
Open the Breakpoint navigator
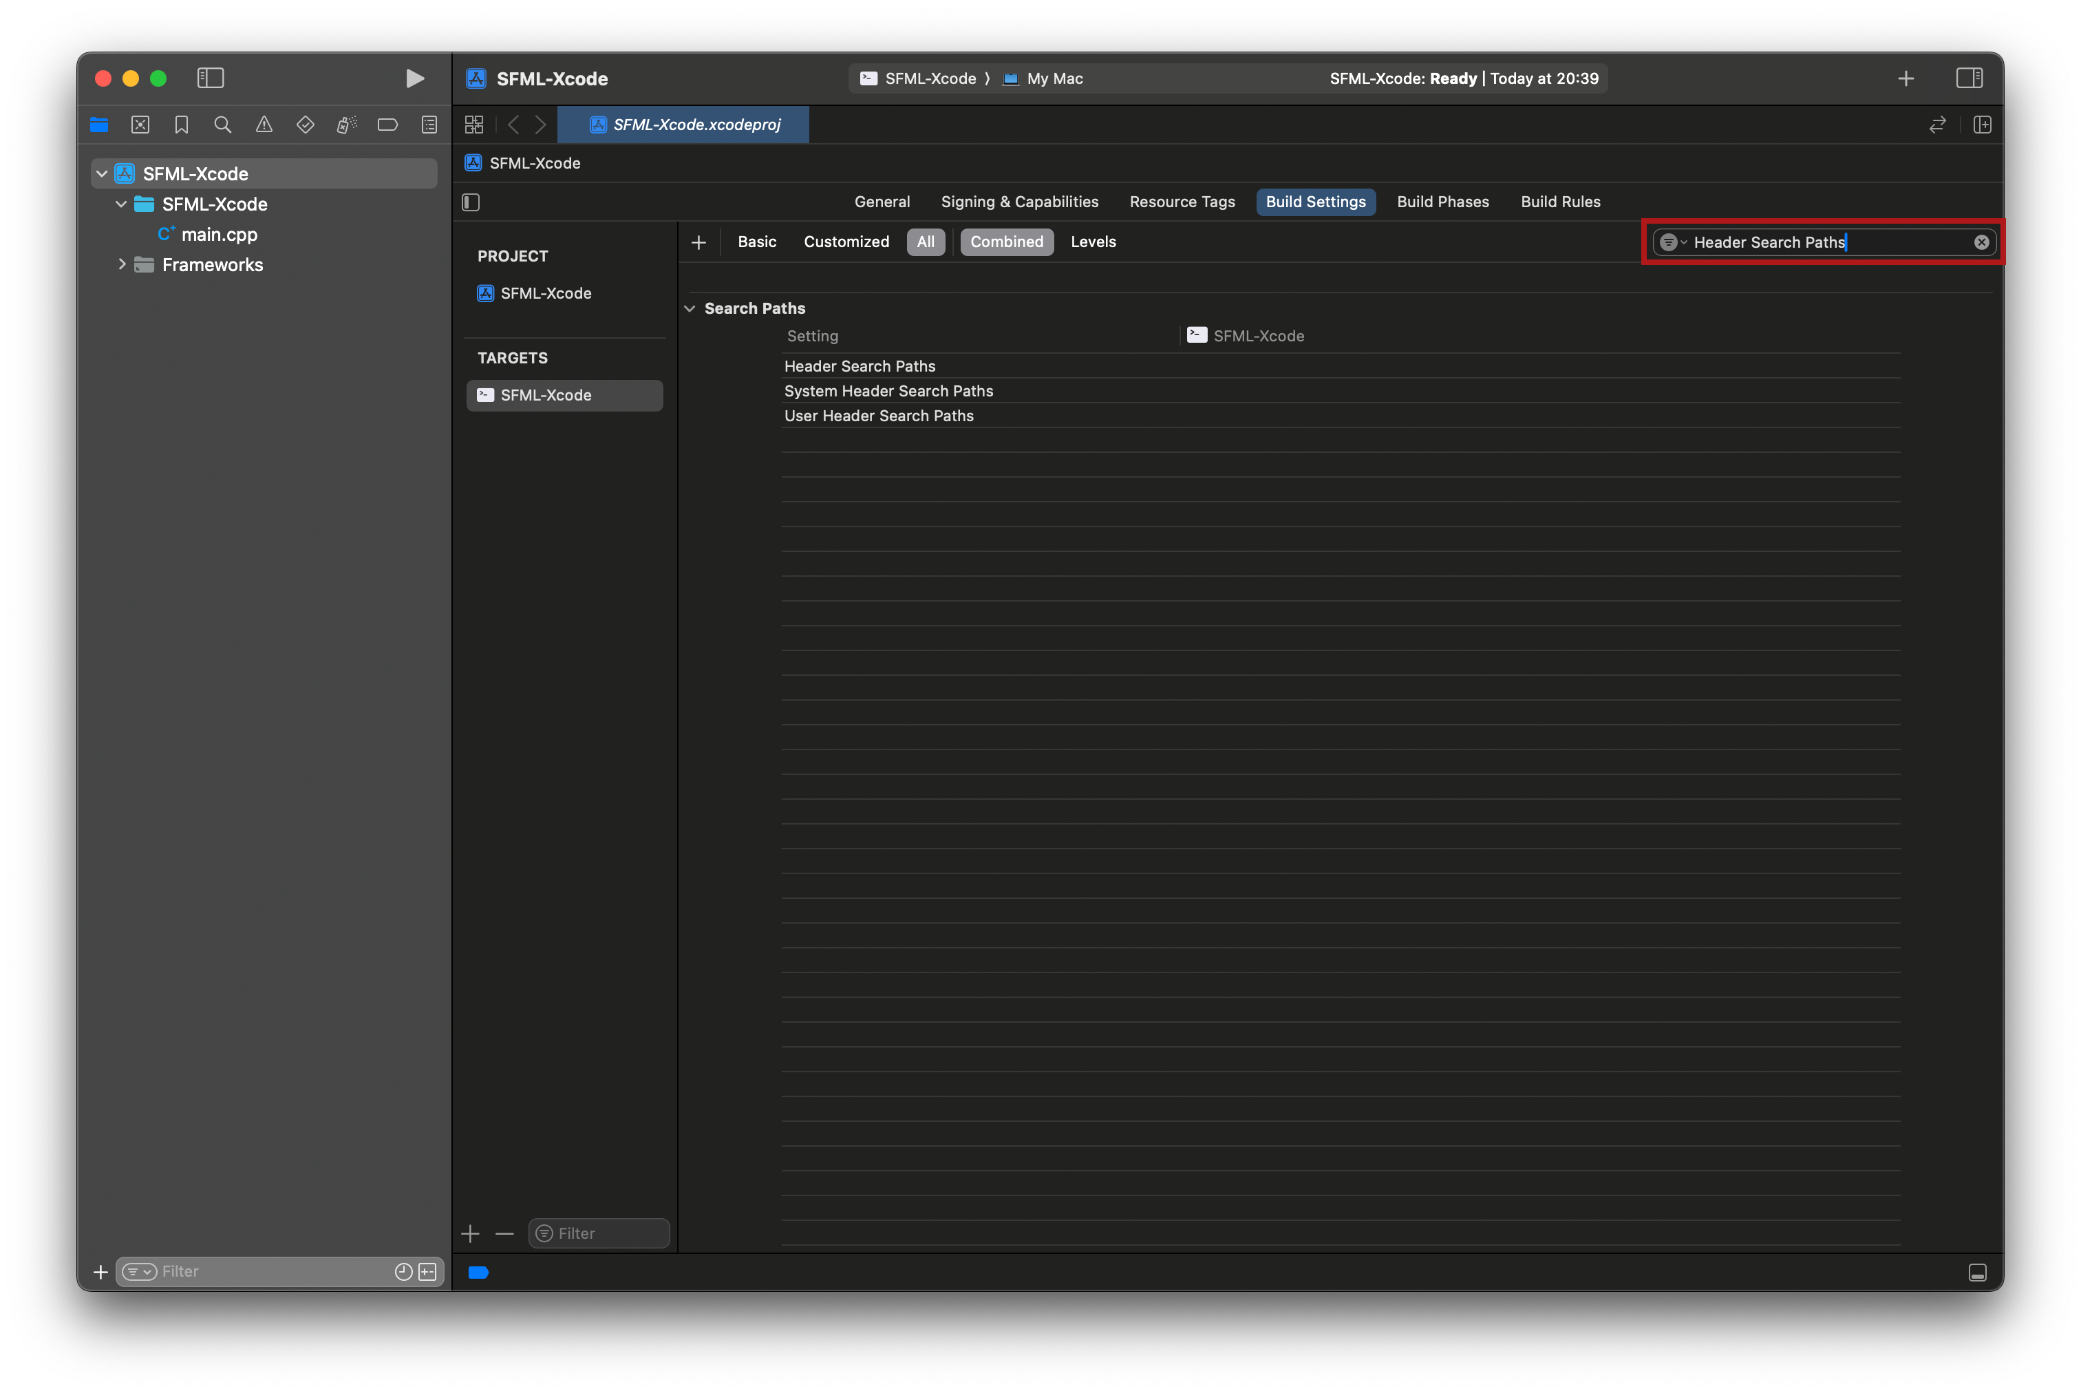(x=388, y=125)
